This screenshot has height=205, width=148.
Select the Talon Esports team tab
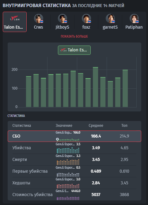pyautogui.click(x=15, y=22)
